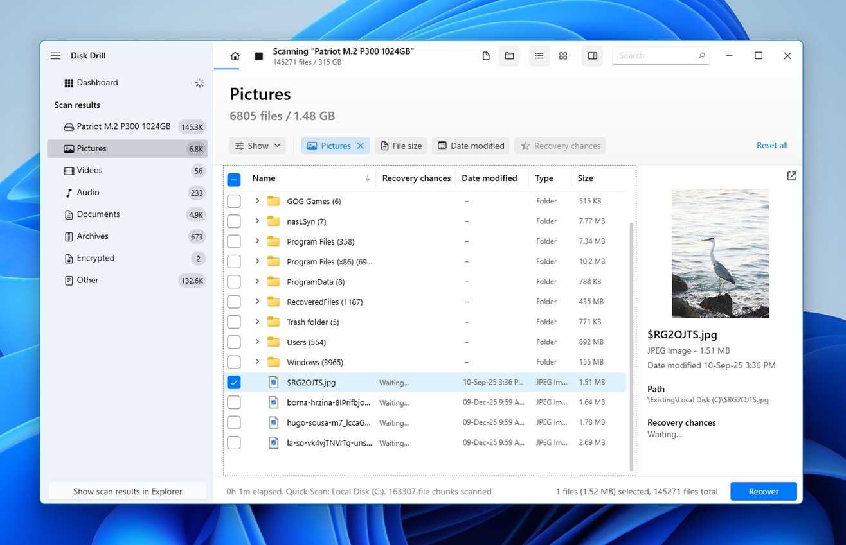Open the File size filter
The image size is (846, 545).
[402, 146]
